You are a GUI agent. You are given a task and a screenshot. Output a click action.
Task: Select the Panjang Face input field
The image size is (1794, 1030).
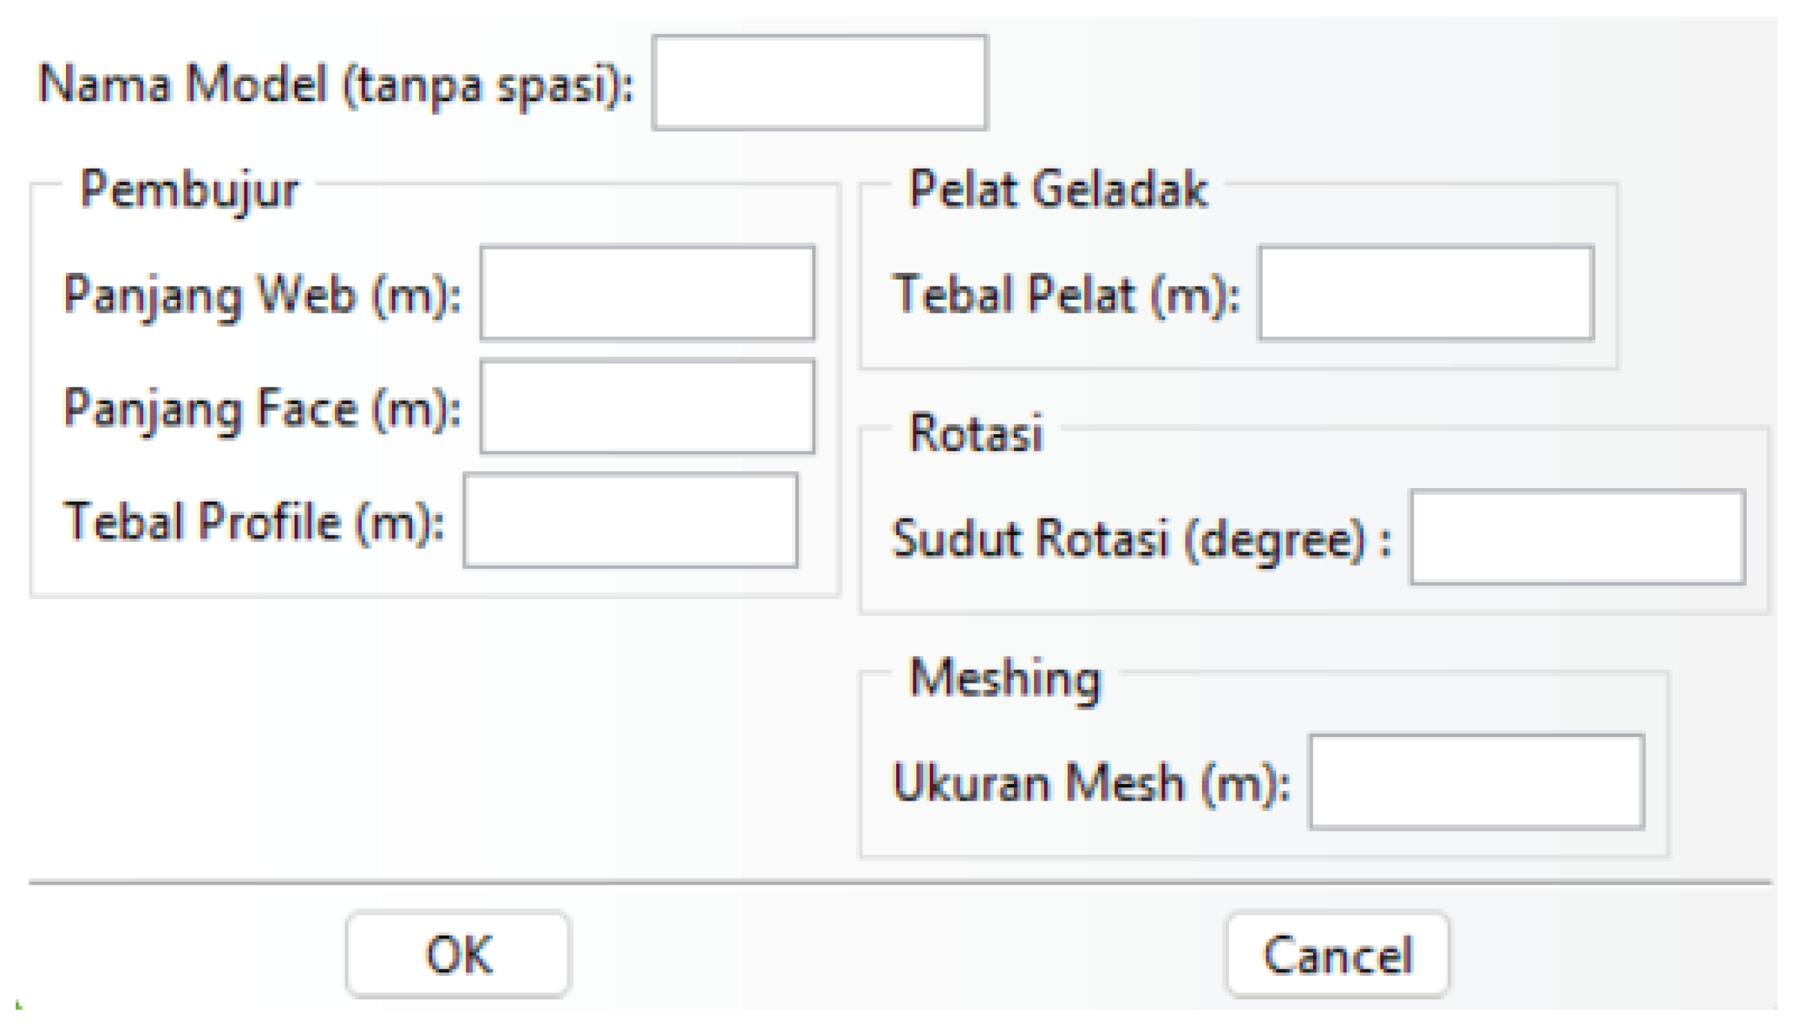coord(647,407)
